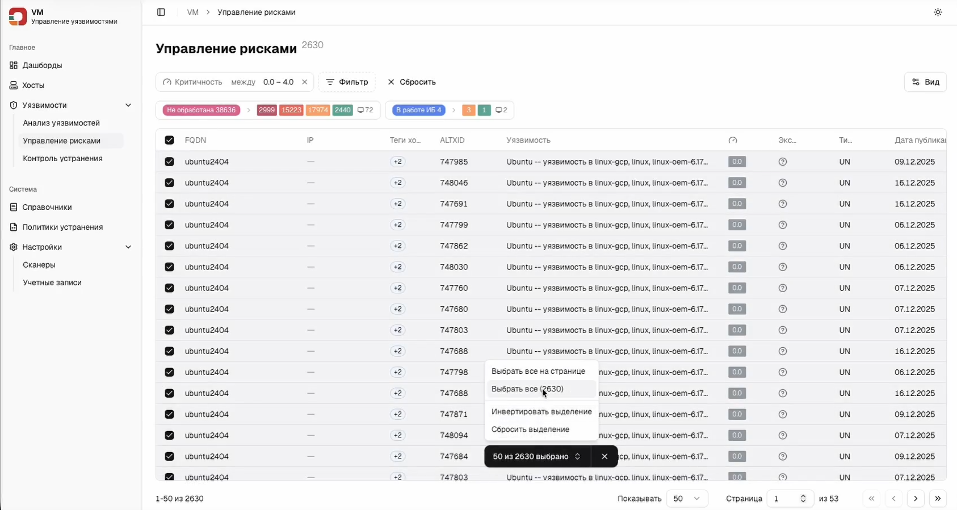
Task: Click the Сбросить filters button
Action: tap(412, 82)
